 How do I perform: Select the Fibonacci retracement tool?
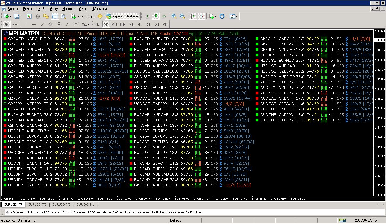point(59,24)
